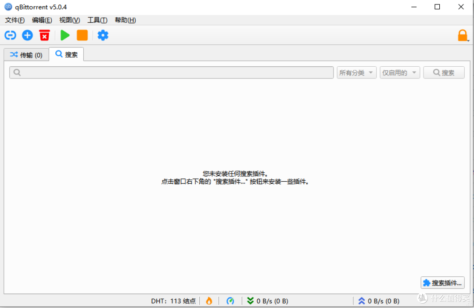The width and height of the screenshot is (474, 308).
Task: Expand the 仅启用的 plugins dropdown
Action: click(400, 72)
